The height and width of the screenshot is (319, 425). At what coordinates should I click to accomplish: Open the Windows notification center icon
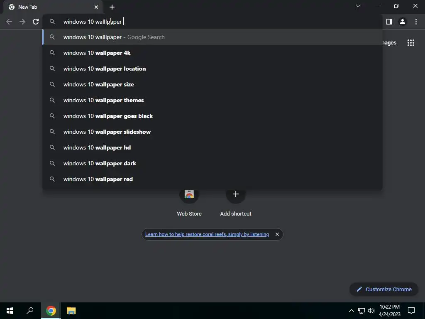411,311
